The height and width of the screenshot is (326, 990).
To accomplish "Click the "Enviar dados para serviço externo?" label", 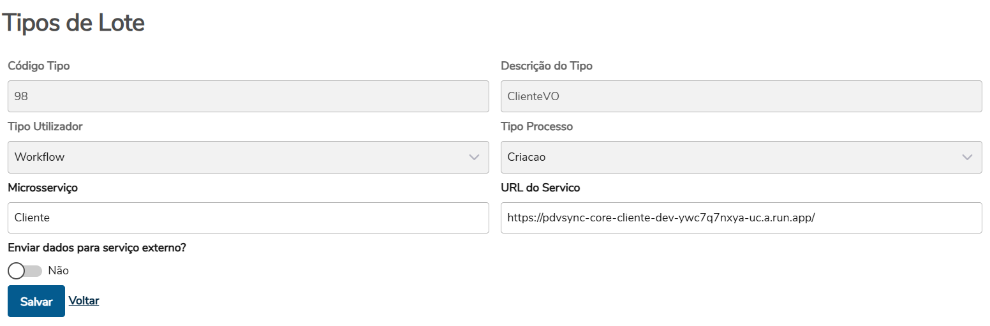I will (x=97, y=248).
